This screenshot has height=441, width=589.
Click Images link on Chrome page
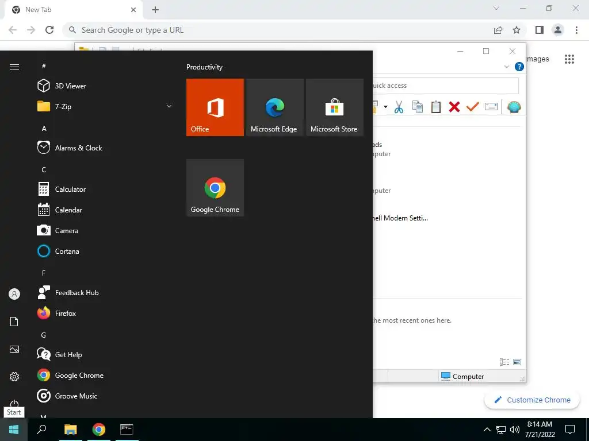(537, 59)
